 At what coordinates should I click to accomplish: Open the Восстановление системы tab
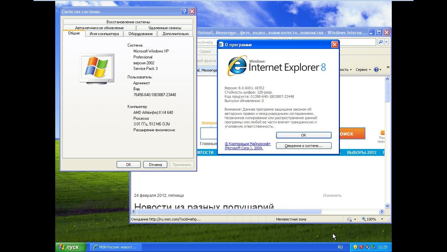coord(128,22)
